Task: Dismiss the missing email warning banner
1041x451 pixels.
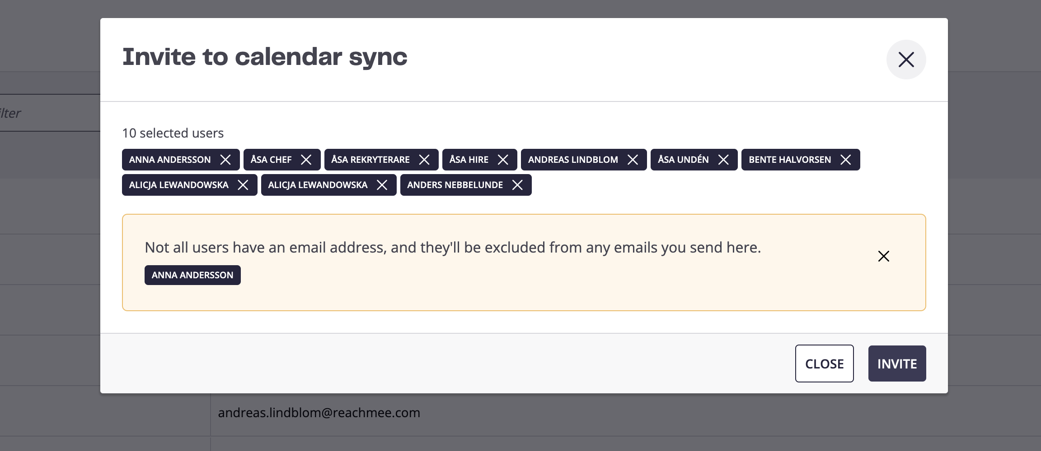Action: coord(884,256)
